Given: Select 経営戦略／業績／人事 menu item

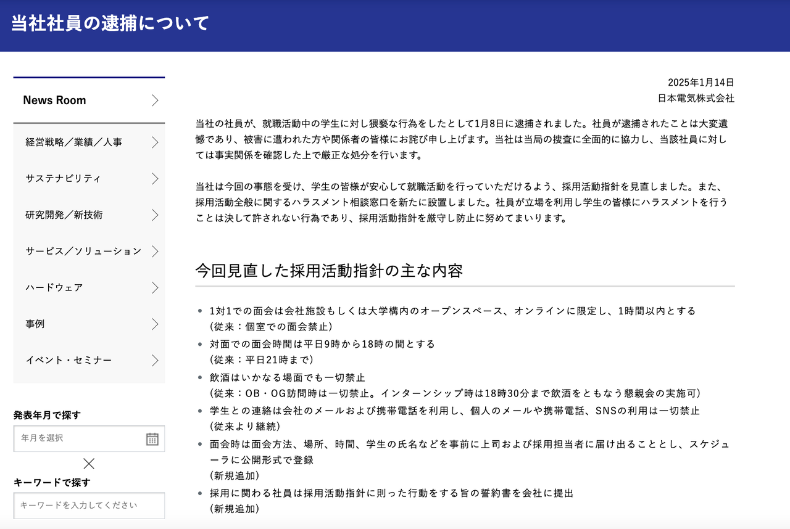Looking at the screenshot, I should click(x=89, y=142).
